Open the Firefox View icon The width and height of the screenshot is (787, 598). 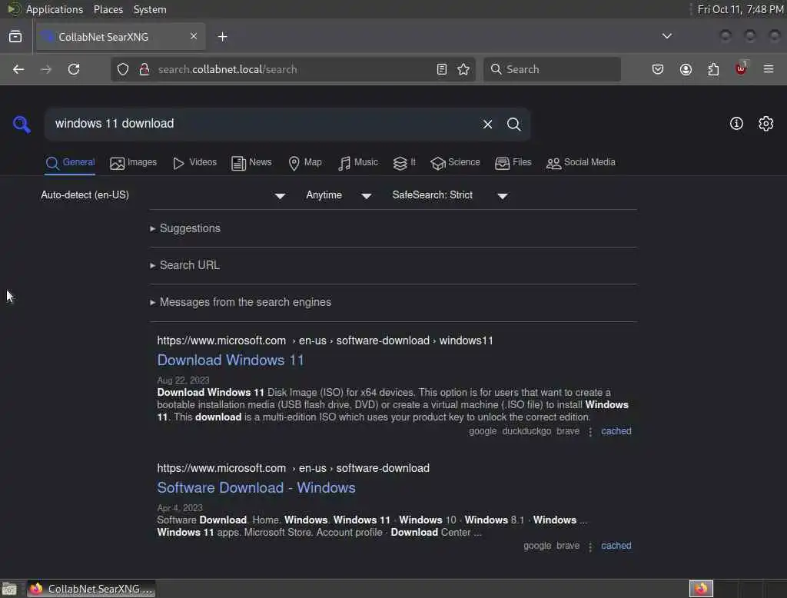[x=15, y=37]
